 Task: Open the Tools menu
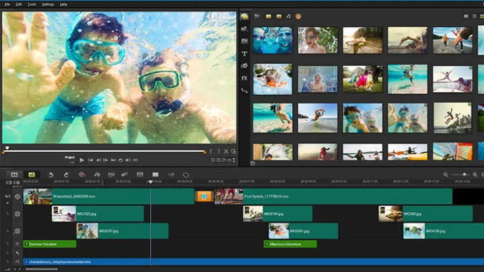point(32,4)
